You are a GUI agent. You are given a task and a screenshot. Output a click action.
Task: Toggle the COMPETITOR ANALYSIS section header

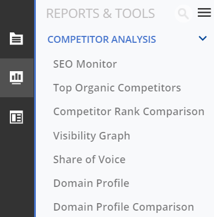102,39
